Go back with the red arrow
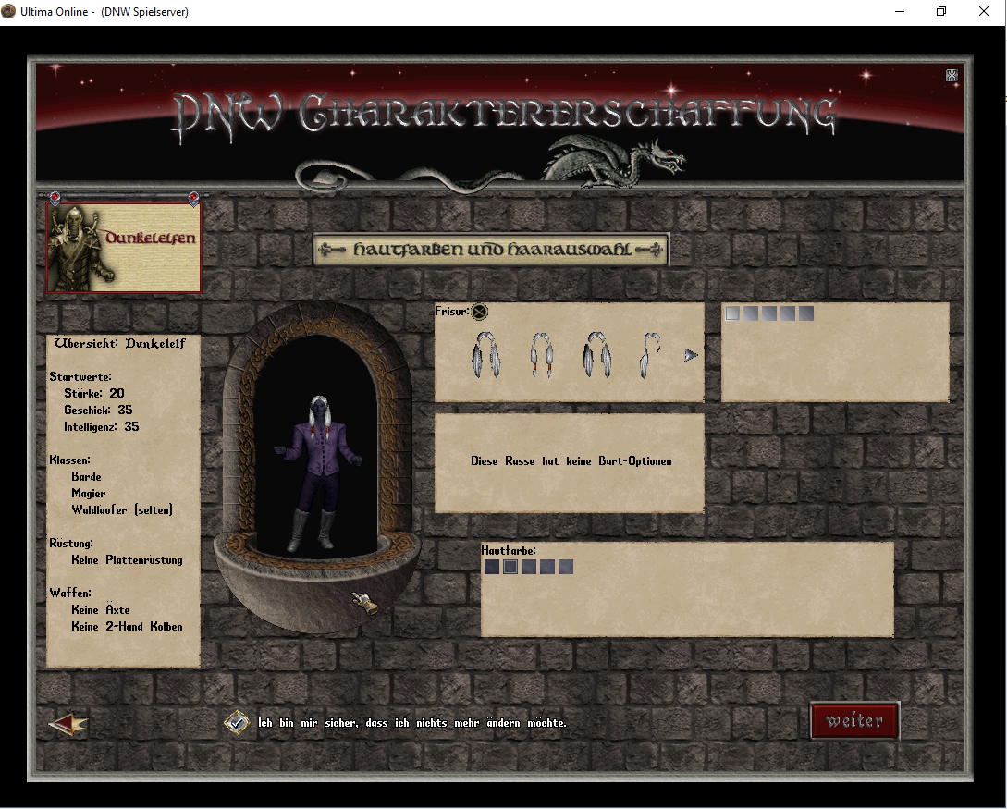 pos(68,724)
